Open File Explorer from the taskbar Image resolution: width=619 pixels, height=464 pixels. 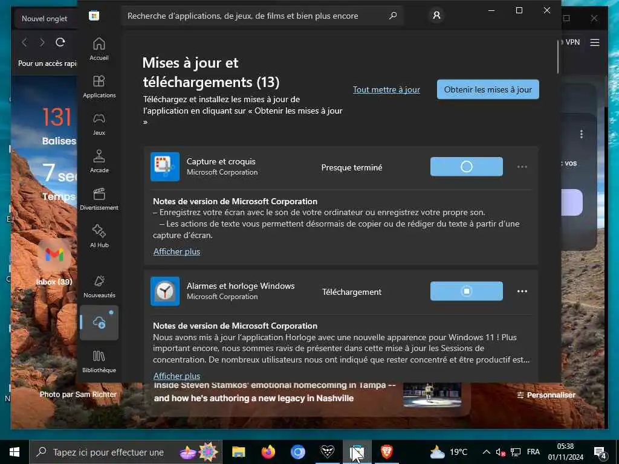(x=238, y=452)
